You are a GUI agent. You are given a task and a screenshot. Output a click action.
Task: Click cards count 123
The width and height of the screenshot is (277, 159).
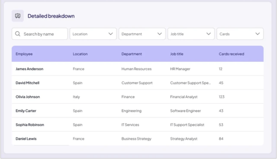pos(222,97)
